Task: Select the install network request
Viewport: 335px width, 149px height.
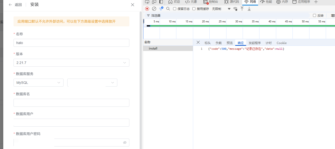Action: (x=168, y=49)
